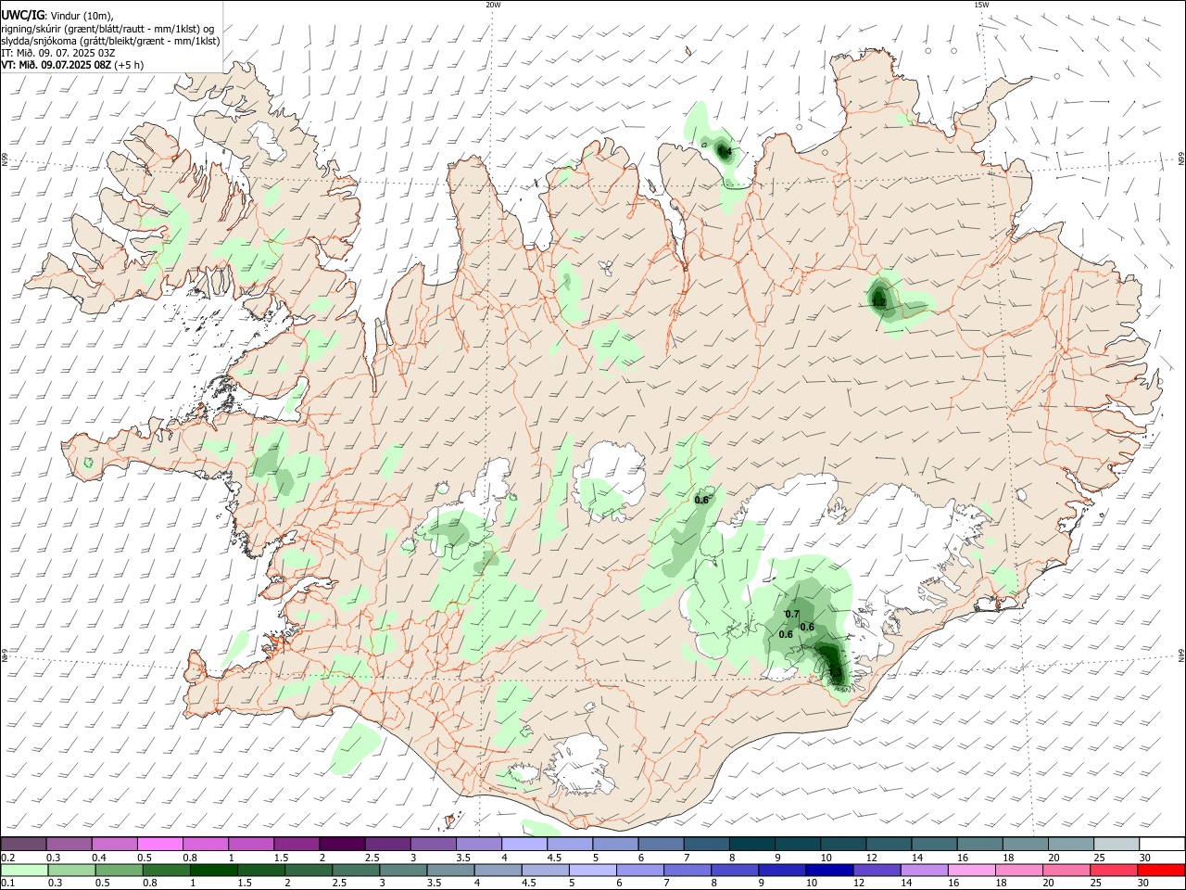Click the 0.2 purple swatch in the snow legend row
Image resolution: width=1186 pixels, height=890 pixels.
click(x=24, y=844)
